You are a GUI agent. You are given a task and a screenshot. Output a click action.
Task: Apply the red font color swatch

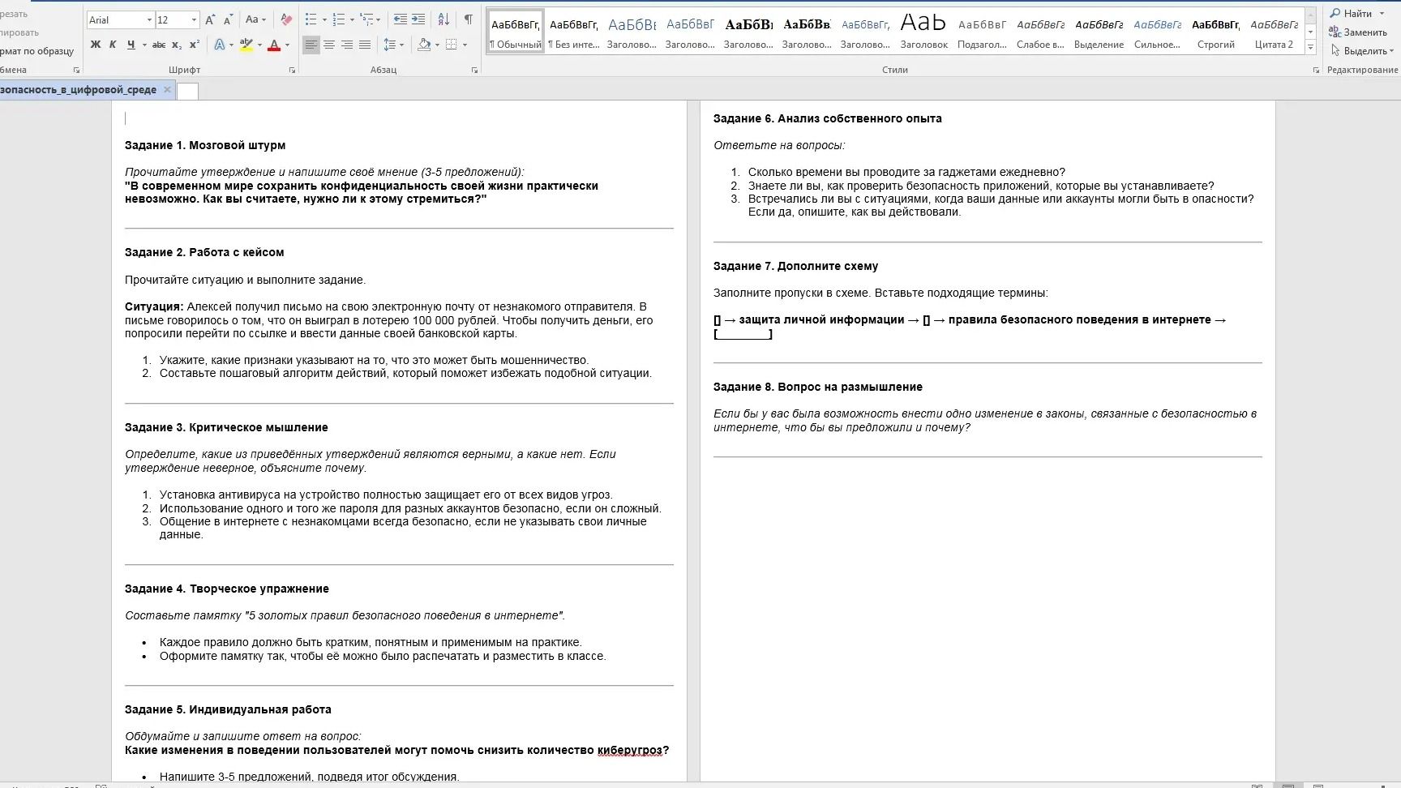pyautogui.click(x=274, y=45)
